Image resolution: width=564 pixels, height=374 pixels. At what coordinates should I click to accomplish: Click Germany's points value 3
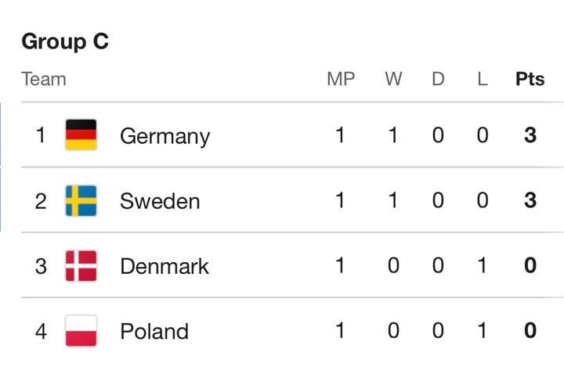click(530, 135)
